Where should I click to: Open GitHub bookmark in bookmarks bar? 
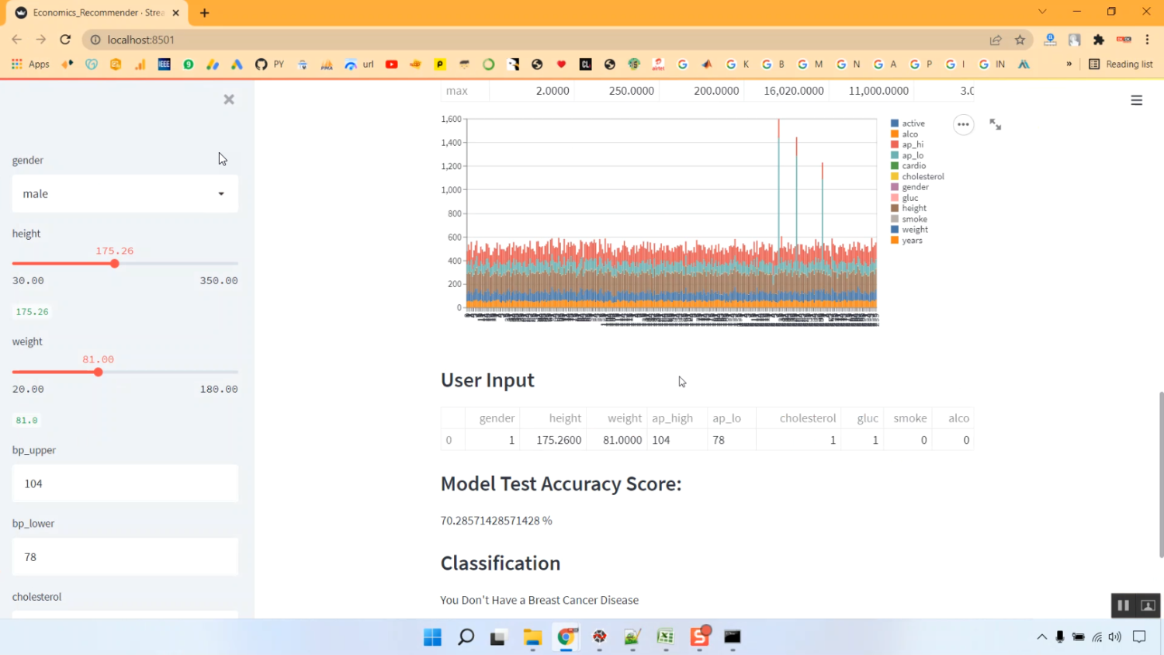click(x=261, y=64)
